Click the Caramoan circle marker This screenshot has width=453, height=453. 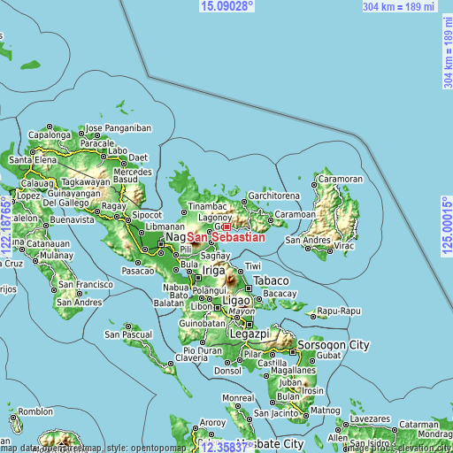[271, 220]
